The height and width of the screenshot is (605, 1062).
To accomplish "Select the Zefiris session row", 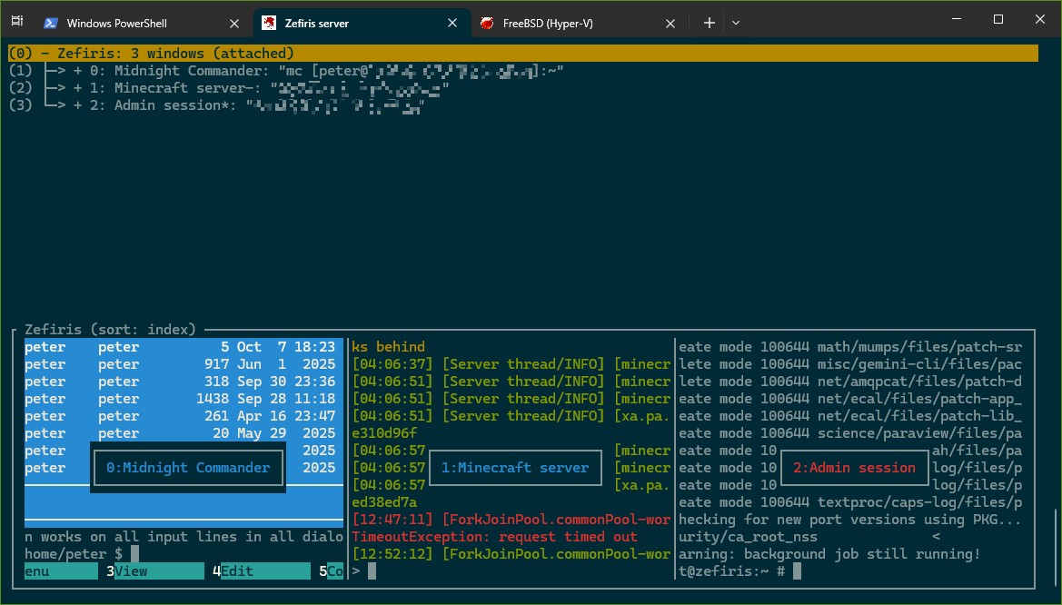I will point(523,54).
